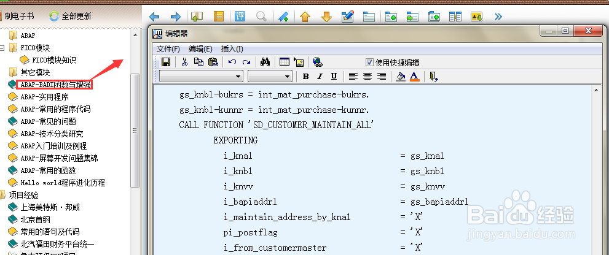Move item up with orange up arrow
The image size is (609, 255).
click(x=305, y=17)
